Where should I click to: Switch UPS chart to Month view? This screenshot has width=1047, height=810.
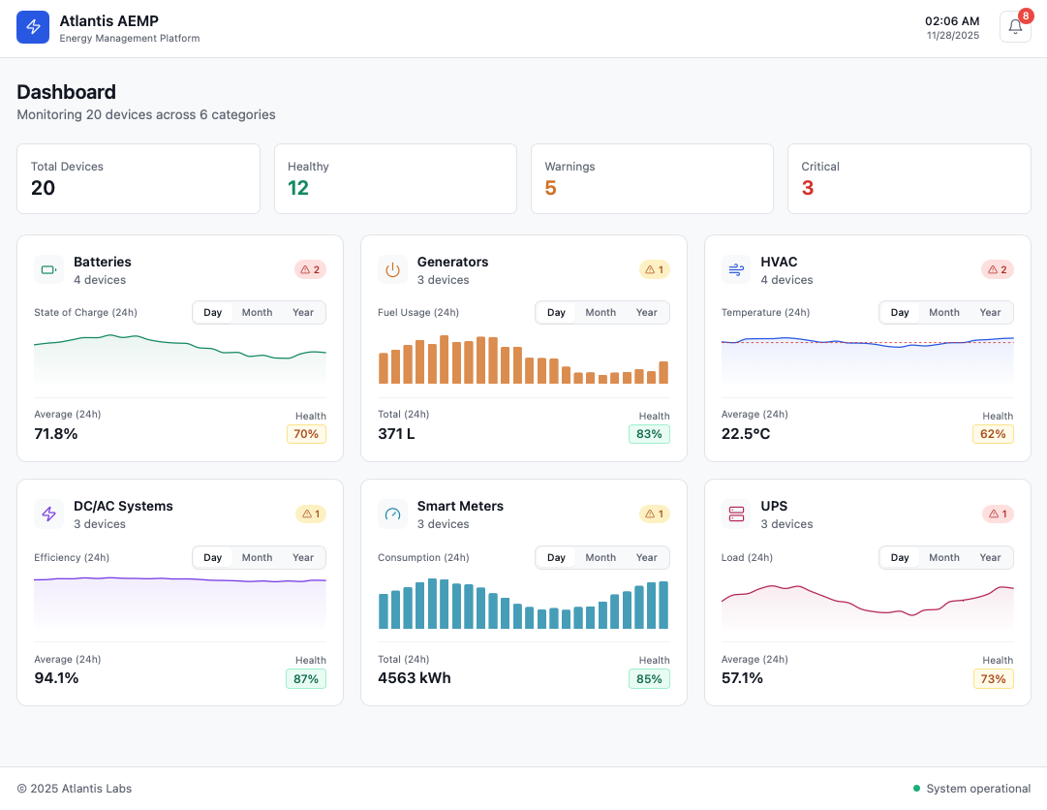coord(944,557)
